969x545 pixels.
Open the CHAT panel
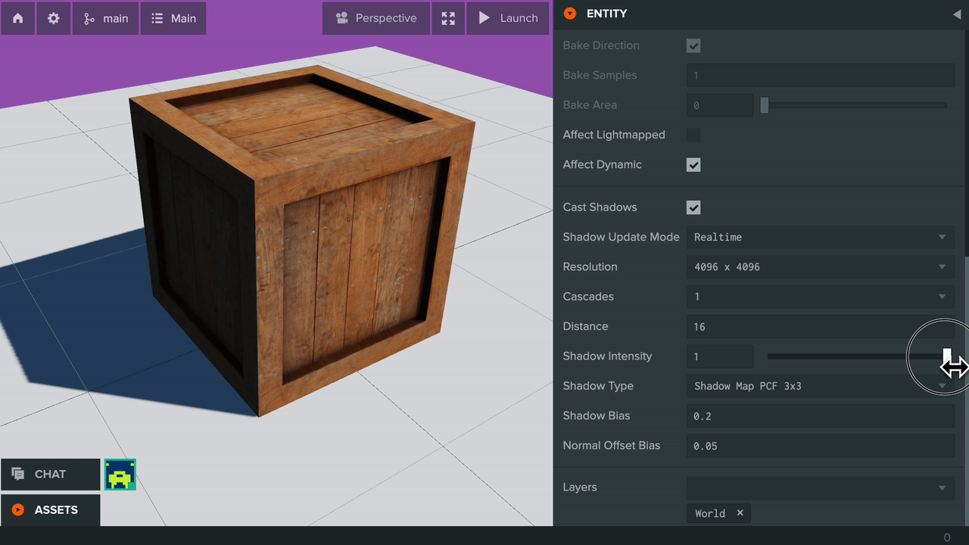point(50,474)
